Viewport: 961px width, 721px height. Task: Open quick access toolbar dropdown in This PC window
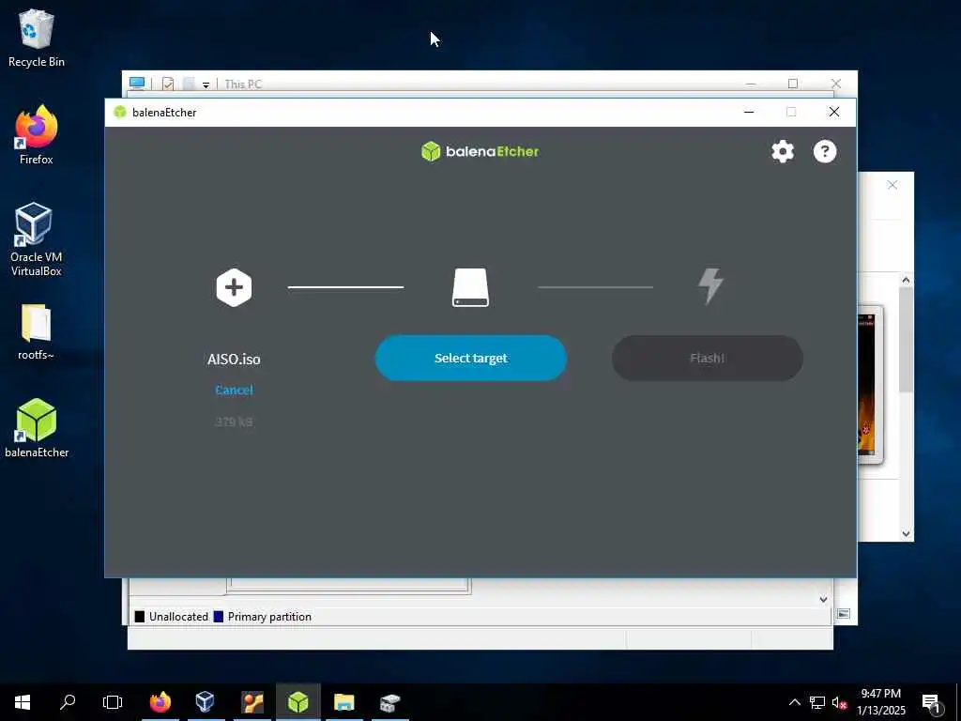click(206, 84)
